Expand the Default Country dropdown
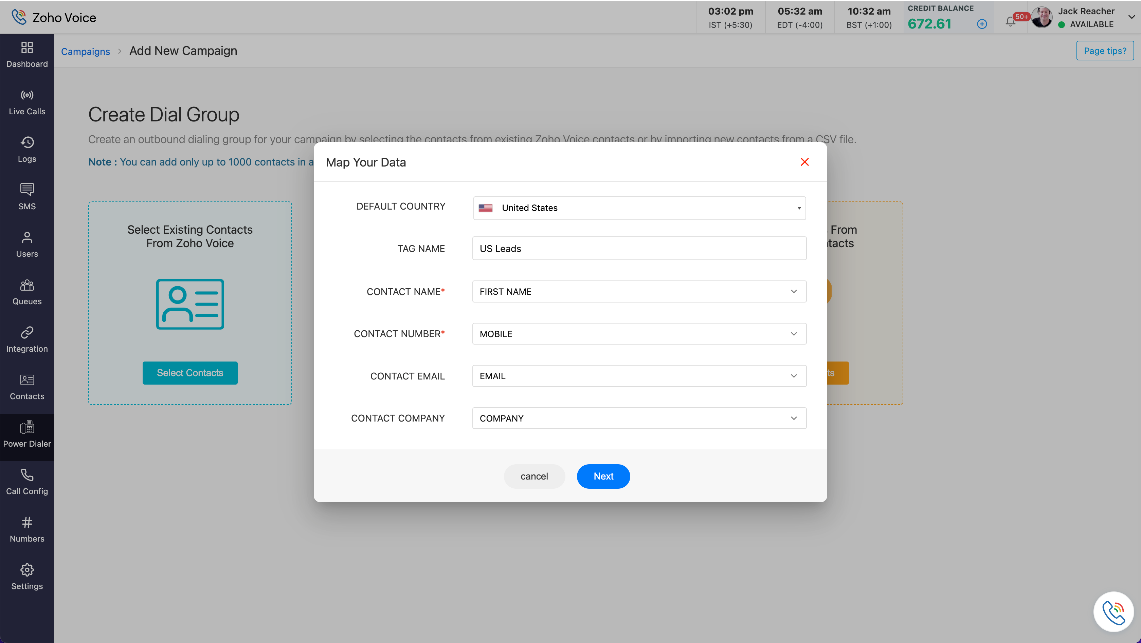 (639, 208)
